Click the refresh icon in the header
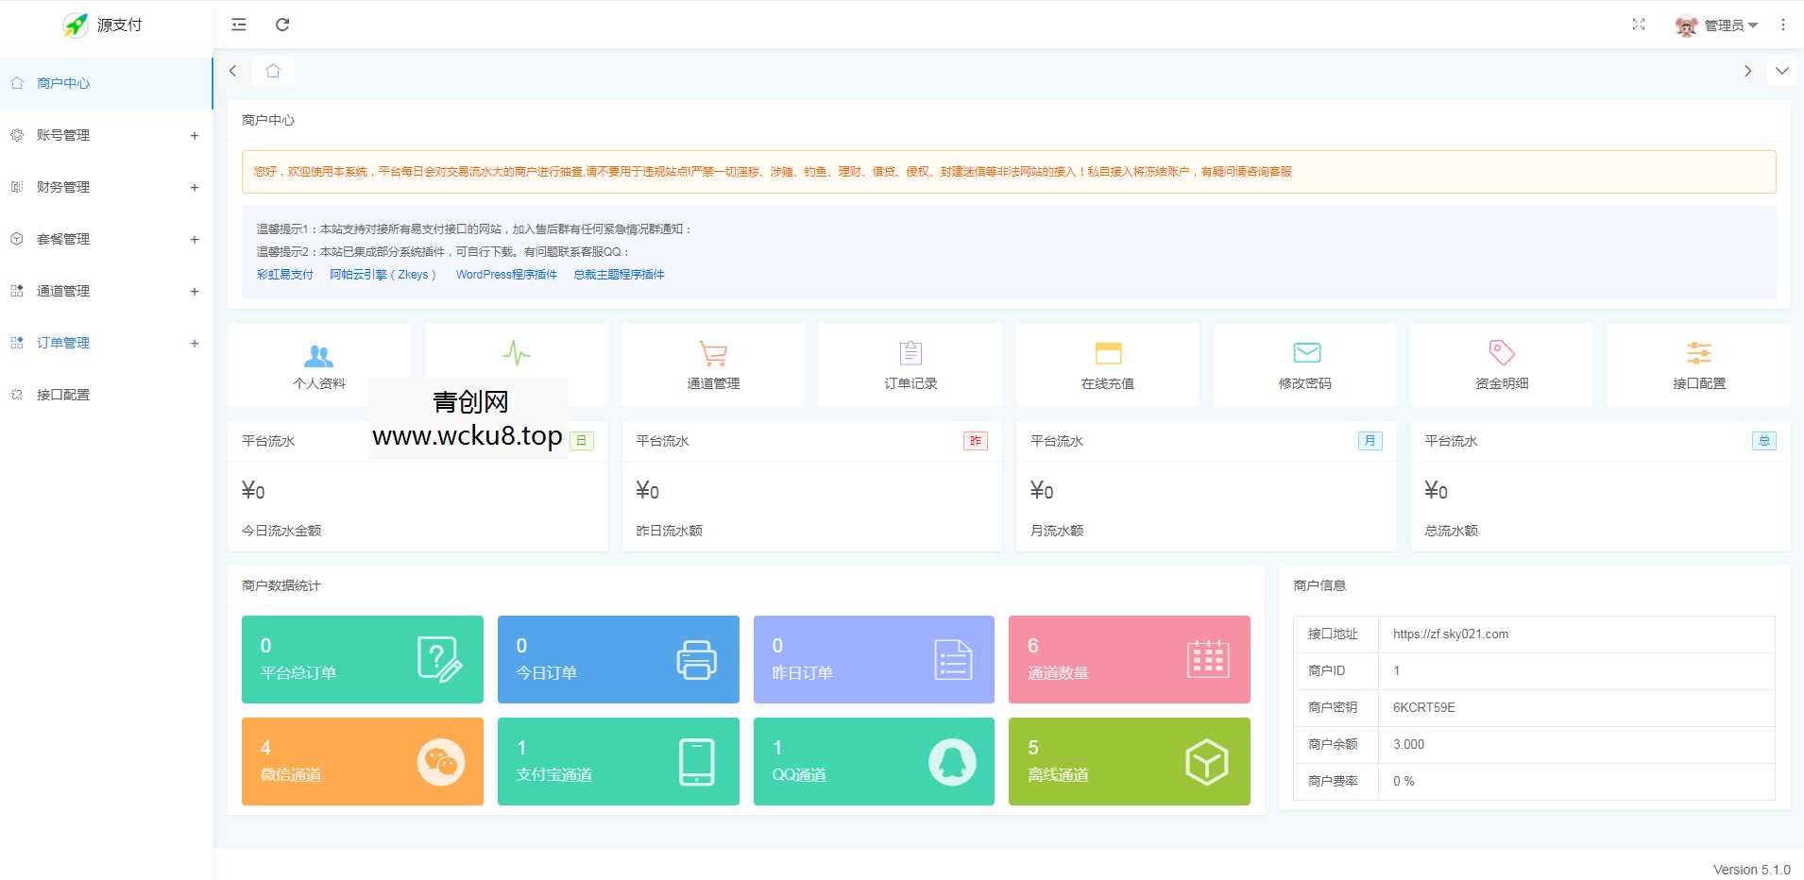Viewport: 1804px width, 880px height. (x=282, y=25)
